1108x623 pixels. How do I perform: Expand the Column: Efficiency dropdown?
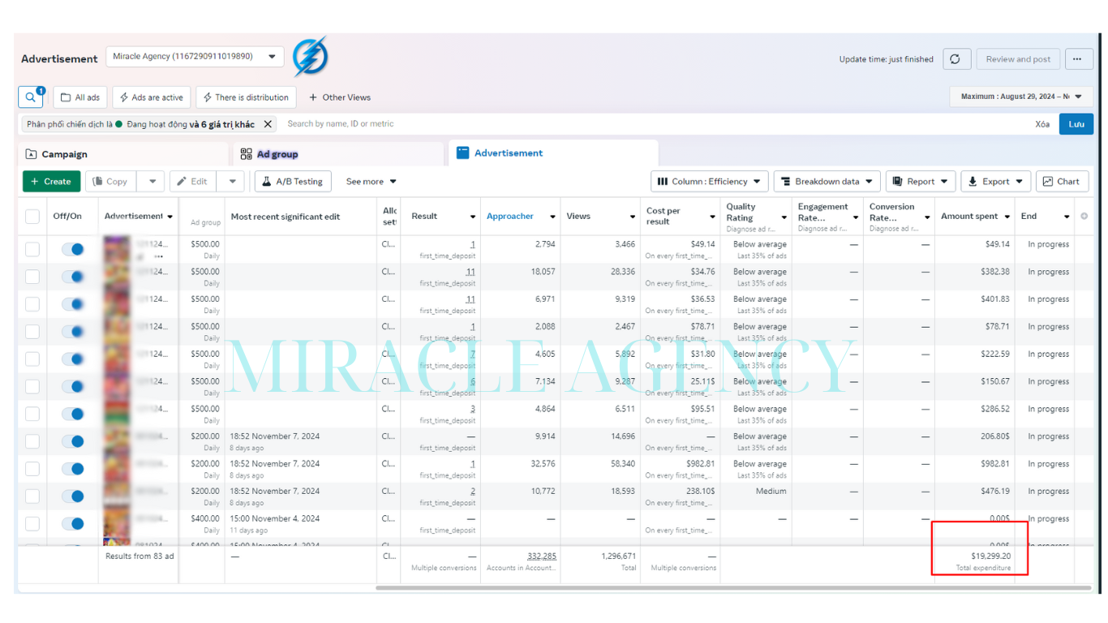(x=710, y=182)
